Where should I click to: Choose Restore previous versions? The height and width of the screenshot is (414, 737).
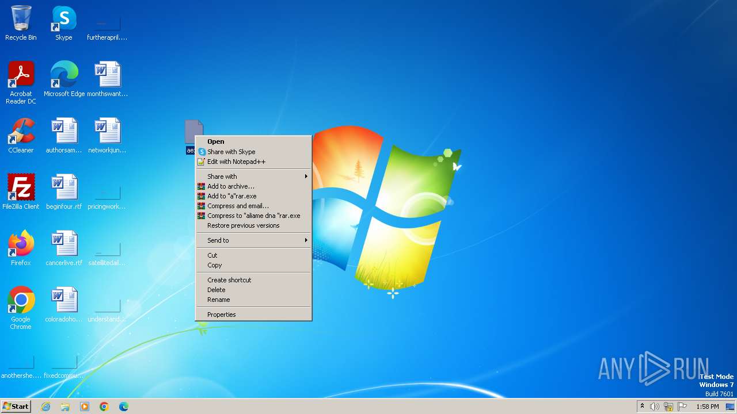253,225
